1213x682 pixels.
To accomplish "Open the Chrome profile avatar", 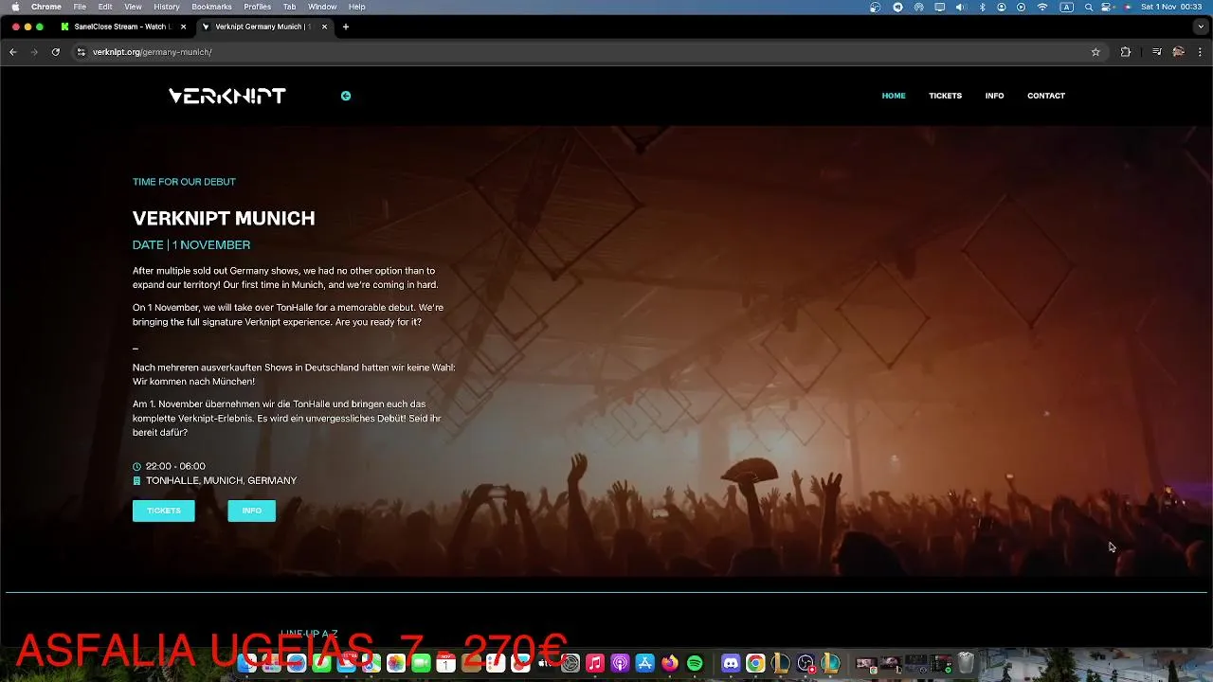I will click(1179, 52).
